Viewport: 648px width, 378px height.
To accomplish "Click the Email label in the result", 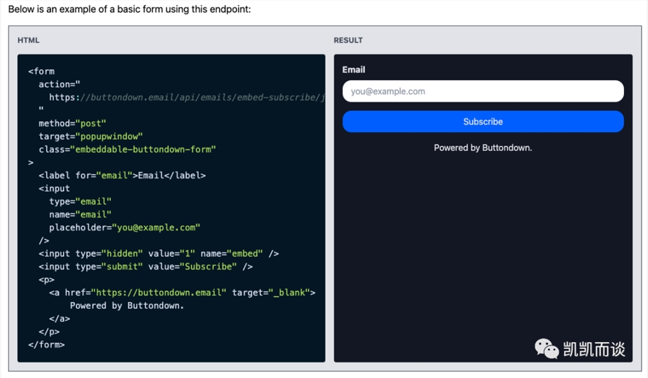I will (x=353, y=70).
